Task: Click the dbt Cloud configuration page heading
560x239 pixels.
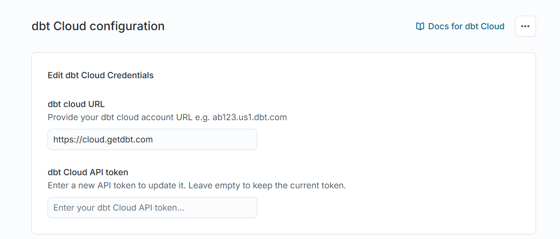Action: (98, 26)
